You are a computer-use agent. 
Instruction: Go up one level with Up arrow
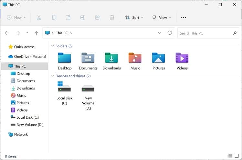click(x=36, y=33)
